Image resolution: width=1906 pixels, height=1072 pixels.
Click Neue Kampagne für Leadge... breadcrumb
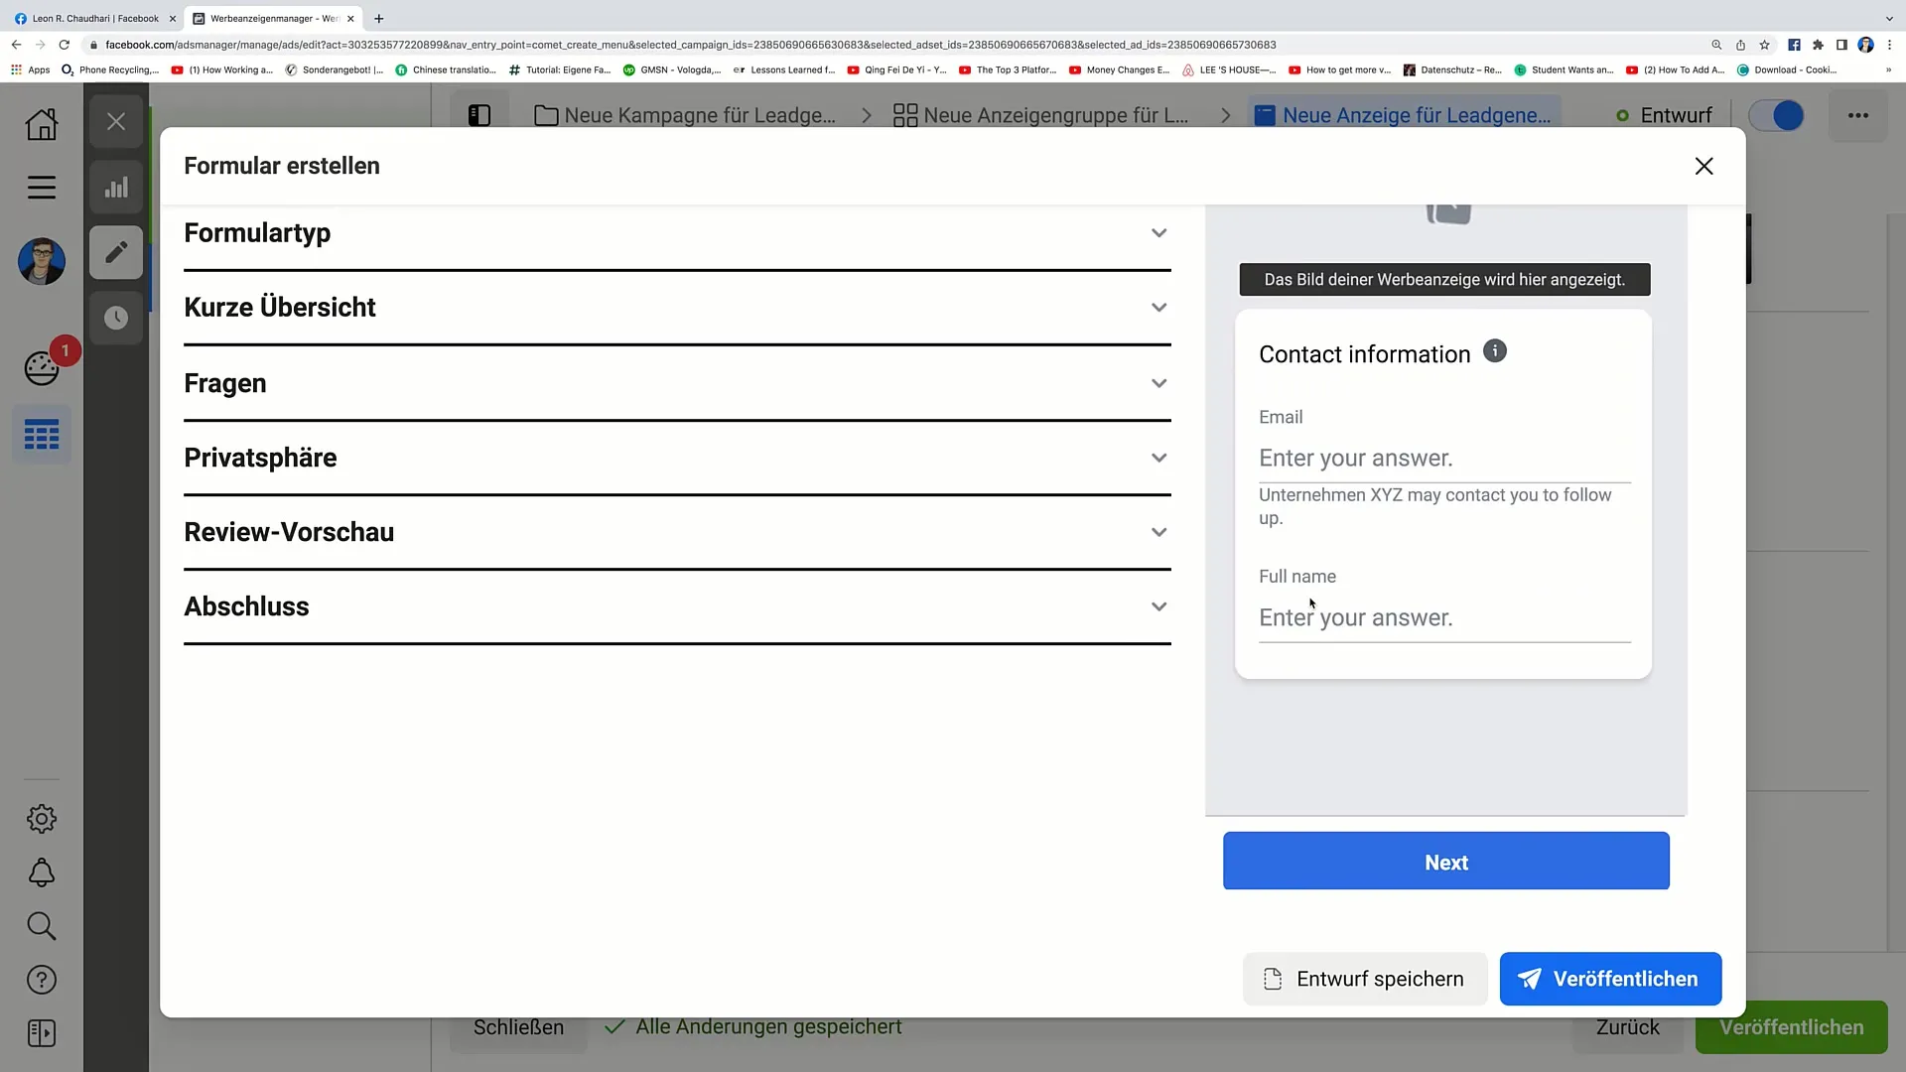tap(702, 114)
